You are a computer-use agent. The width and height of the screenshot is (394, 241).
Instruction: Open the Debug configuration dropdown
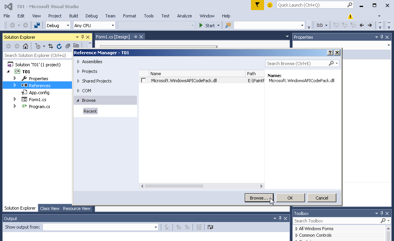(58, 25)
